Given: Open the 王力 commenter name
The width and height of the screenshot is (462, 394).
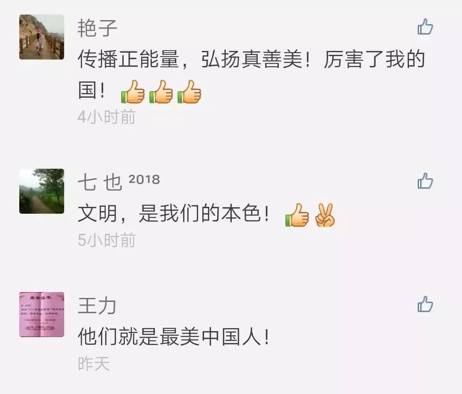Looking at the screenshot, I should 97,305.
